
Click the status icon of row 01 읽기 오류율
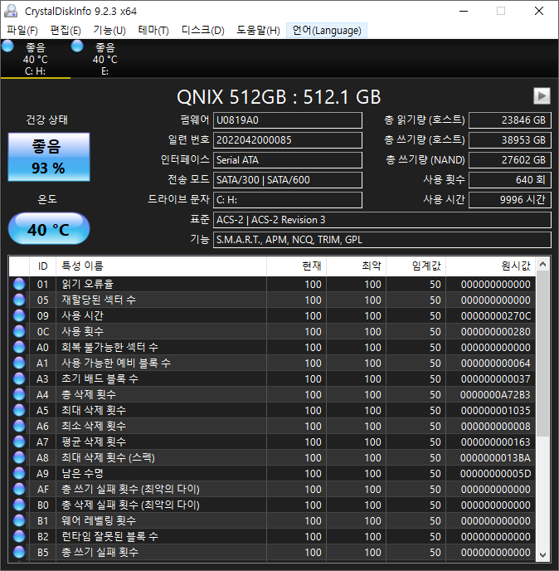click(19, 284)
